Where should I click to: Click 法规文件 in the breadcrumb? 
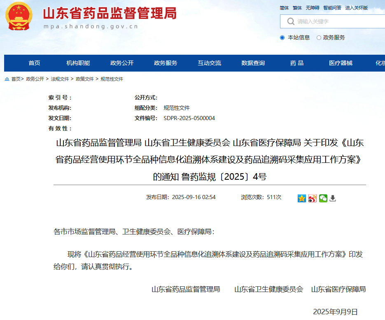tap(60, 79)
